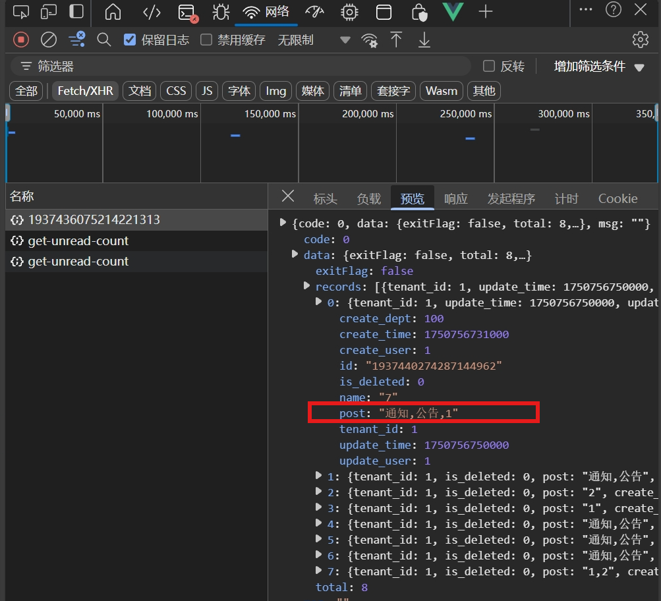Toggle the Wasm filter button

click(x=442, y=91)
